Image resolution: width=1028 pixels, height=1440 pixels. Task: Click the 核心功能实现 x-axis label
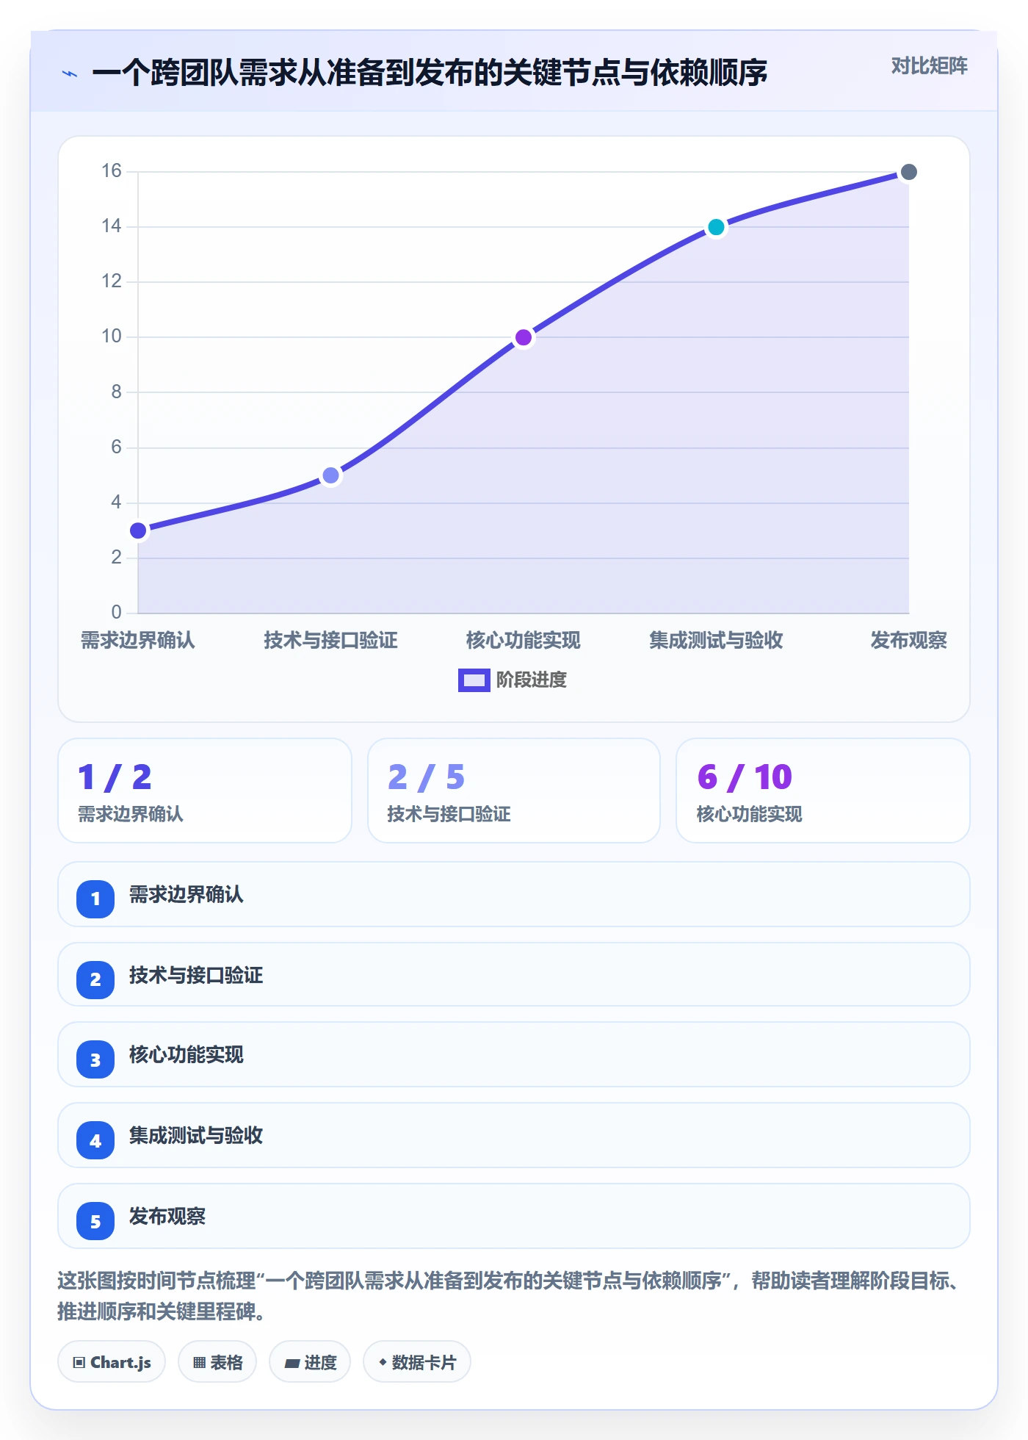pyautogui.click(x=524, y=641)
